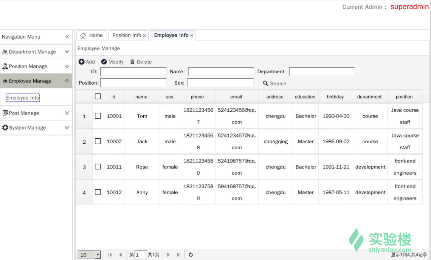Select the cell with name Jack

[x=142, y=142]
